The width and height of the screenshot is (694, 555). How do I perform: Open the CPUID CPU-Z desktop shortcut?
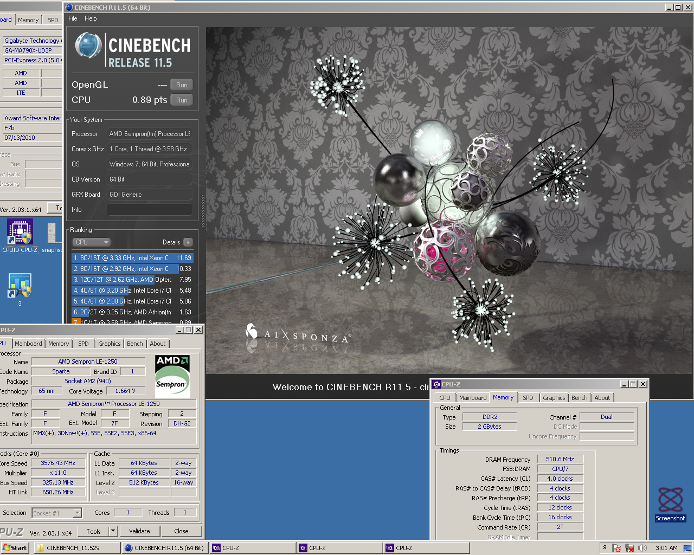click(20, 236)
